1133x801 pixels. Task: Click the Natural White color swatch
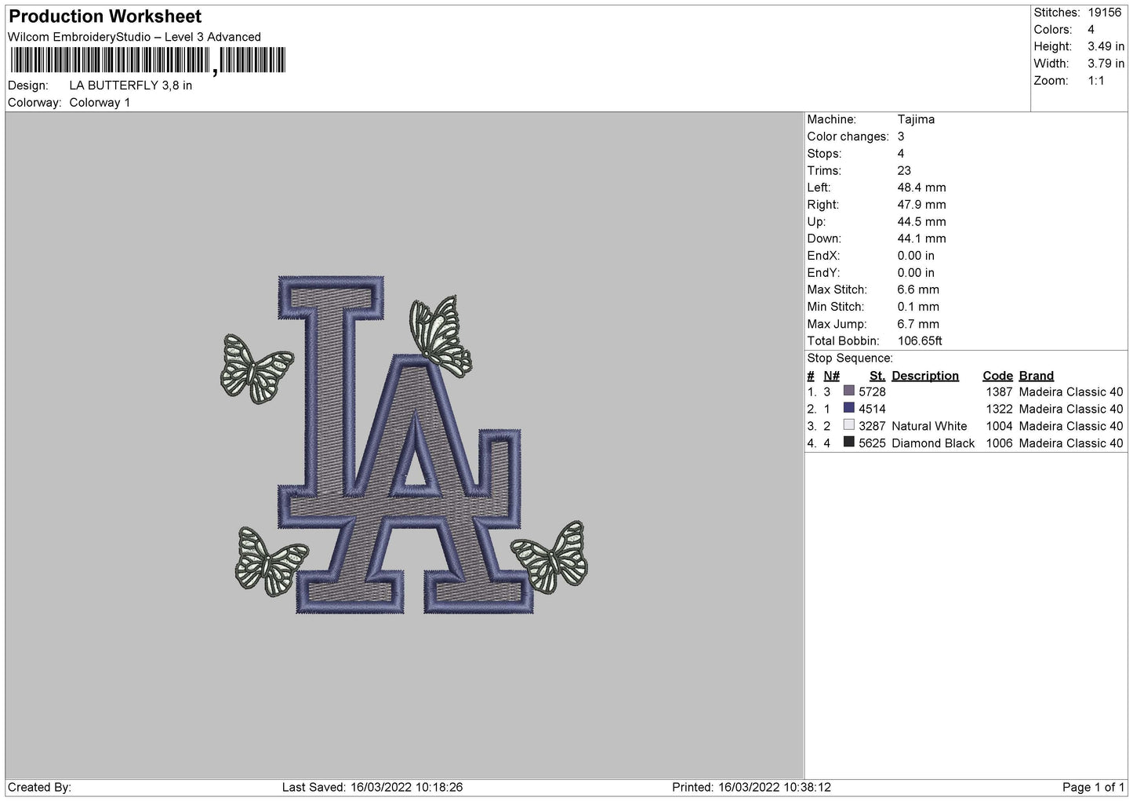(x=848, y=425)
